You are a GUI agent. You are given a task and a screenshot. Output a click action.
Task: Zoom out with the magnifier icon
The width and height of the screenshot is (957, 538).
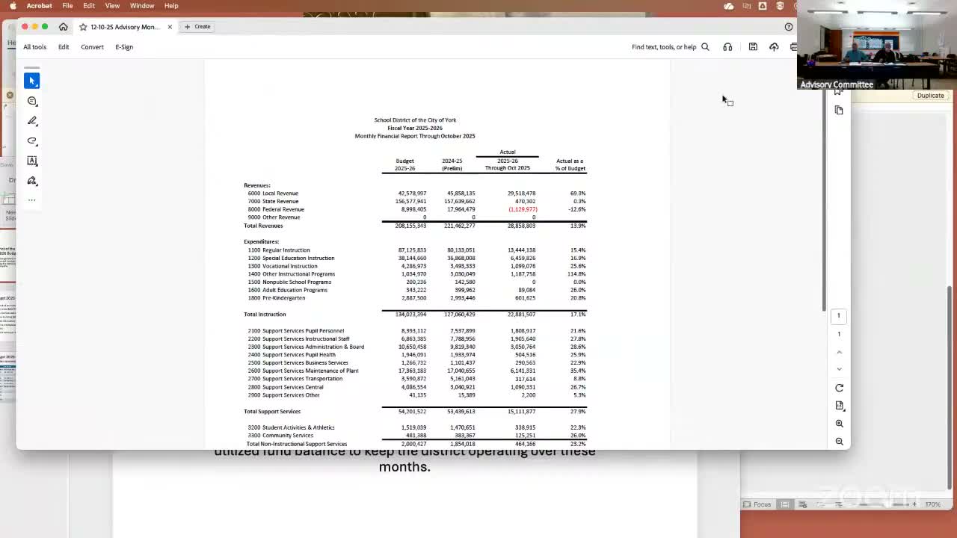point(839,442)
